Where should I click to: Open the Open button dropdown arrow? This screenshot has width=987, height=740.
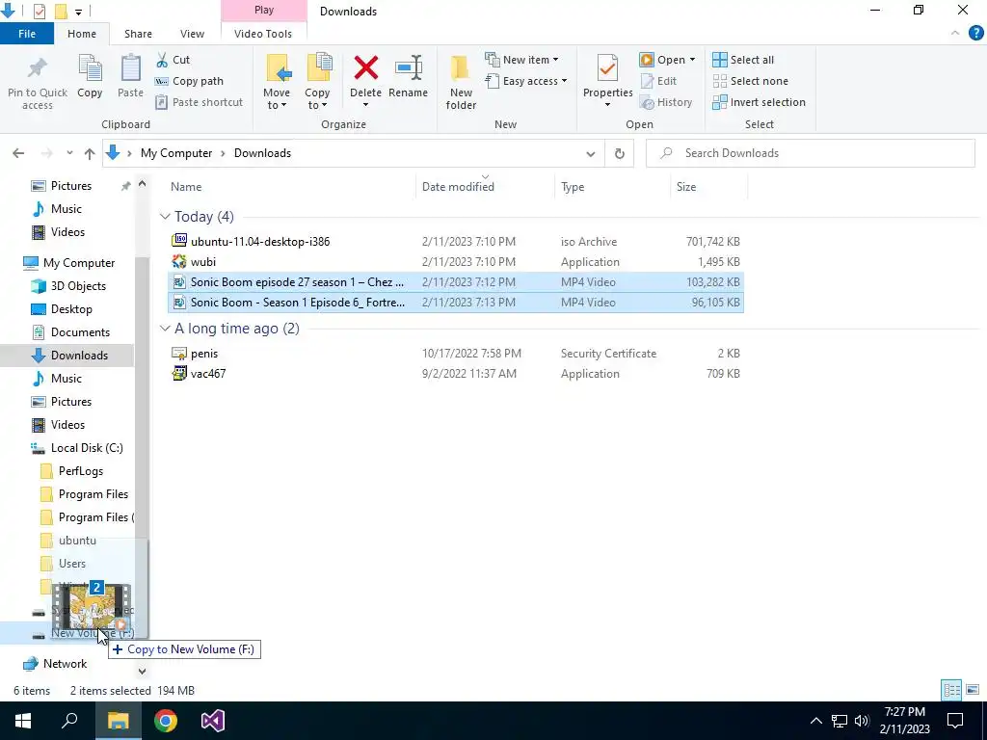pos(692,60)
